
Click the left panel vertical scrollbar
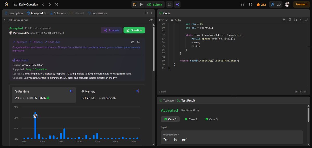pyautogui.click(x=154, y=50)
